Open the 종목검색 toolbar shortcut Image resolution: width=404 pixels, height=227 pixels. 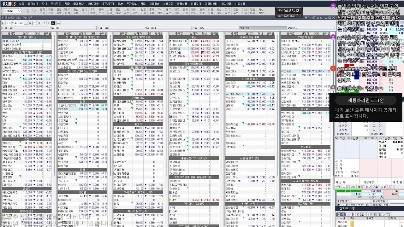[151, 11]
